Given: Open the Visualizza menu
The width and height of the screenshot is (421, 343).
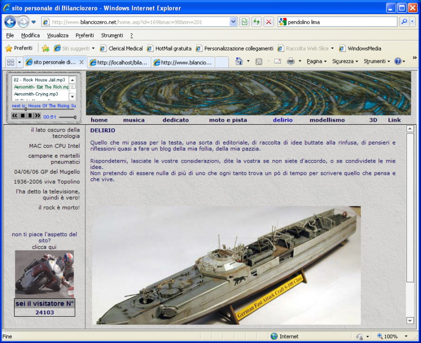Looking at the screenshot, I should 57,35.
